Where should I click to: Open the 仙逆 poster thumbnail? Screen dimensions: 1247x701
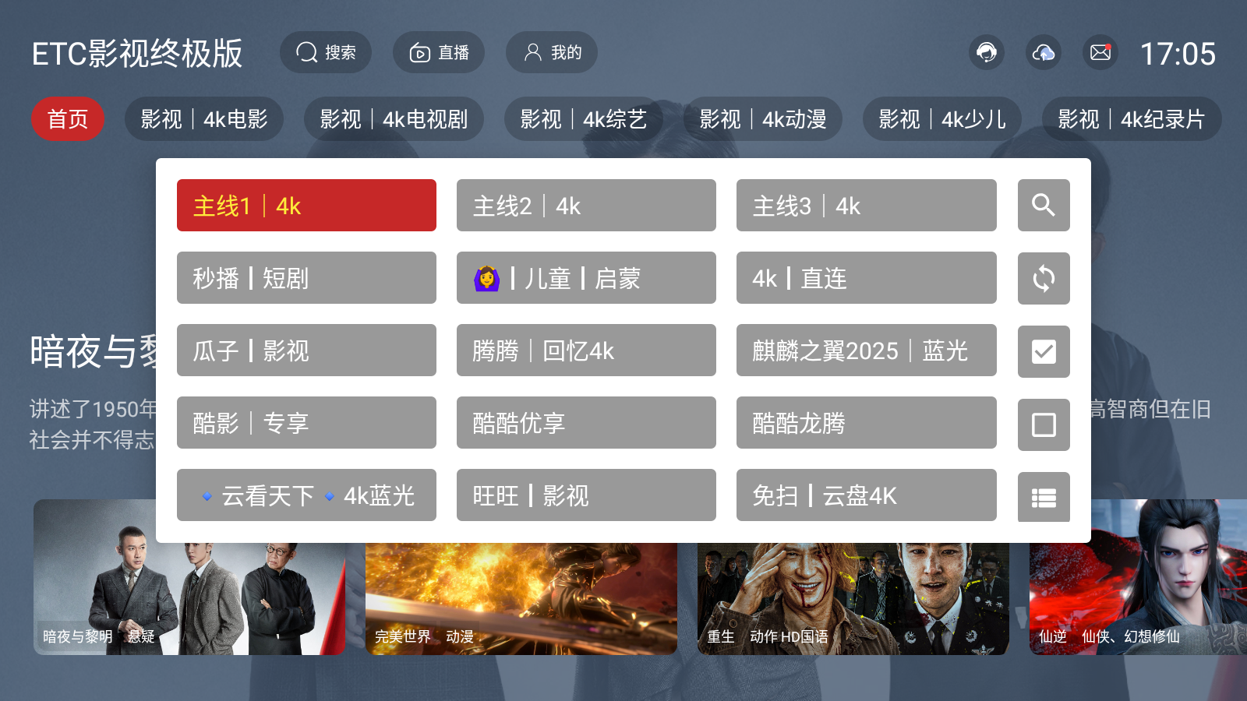1138,577
